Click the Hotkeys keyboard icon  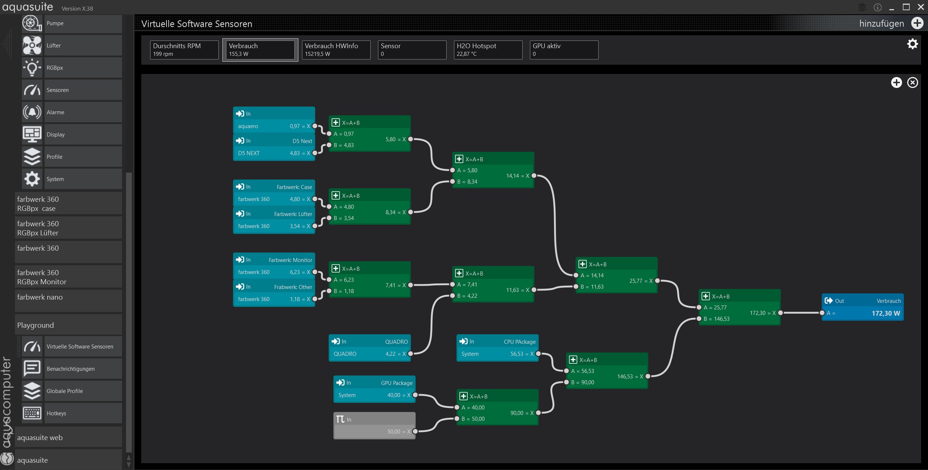(32, 413)
